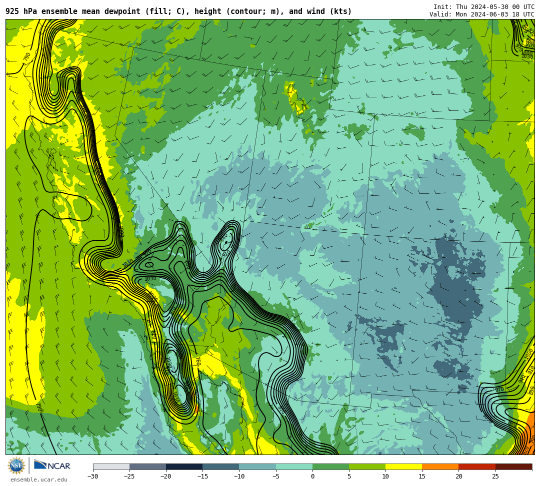Click the -25 label under the color bar
540x486 pixels.
[x=129, y=477]
